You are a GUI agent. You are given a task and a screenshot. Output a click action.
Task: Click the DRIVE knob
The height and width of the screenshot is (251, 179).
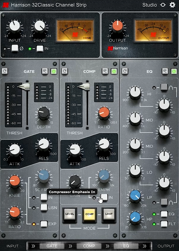pyautogui.click(x=40, y=26)
